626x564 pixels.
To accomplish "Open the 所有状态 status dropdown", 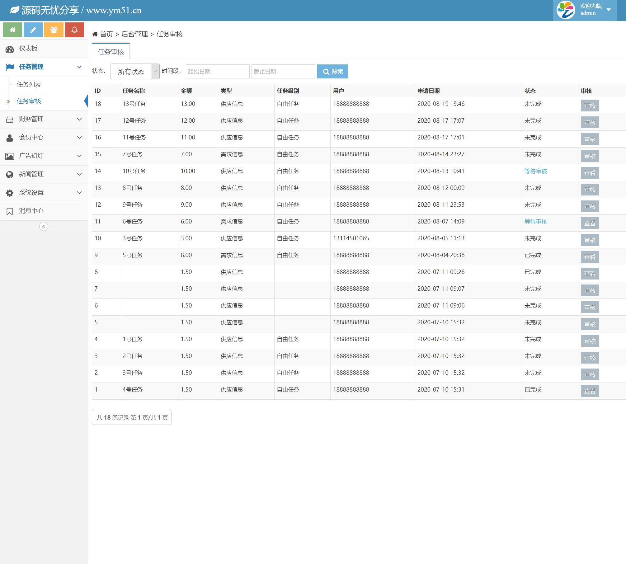I will pos(135,72).
